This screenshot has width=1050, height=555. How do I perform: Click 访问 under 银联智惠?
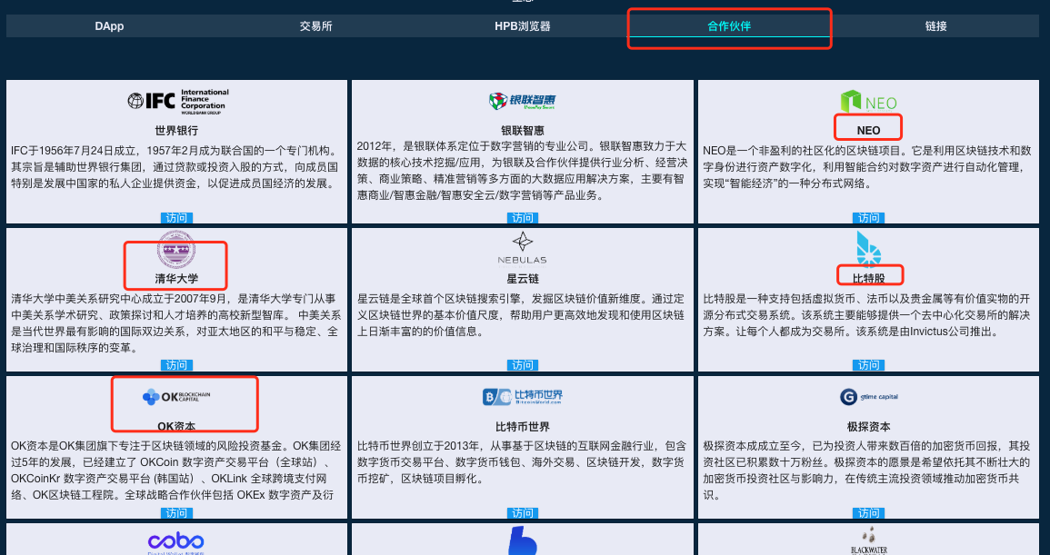[x=523, y=218]
